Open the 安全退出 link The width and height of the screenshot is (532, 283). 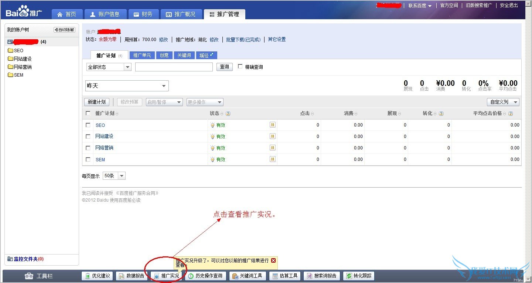509,6
